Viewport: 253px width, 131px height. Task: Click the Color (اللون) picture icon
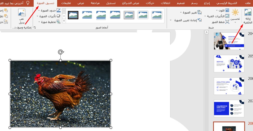(x=227, y=10)
